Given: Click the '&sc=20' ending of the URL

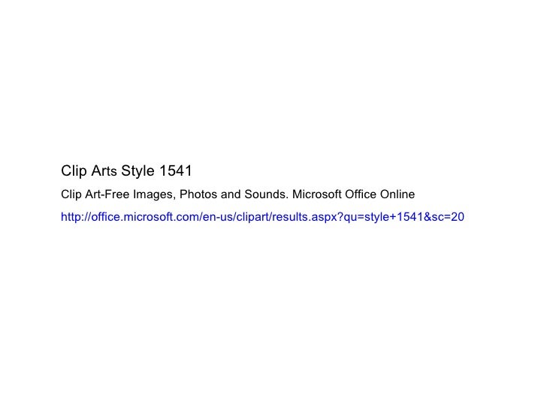Looking at the screenshot, I should click(x=444, y=217).
